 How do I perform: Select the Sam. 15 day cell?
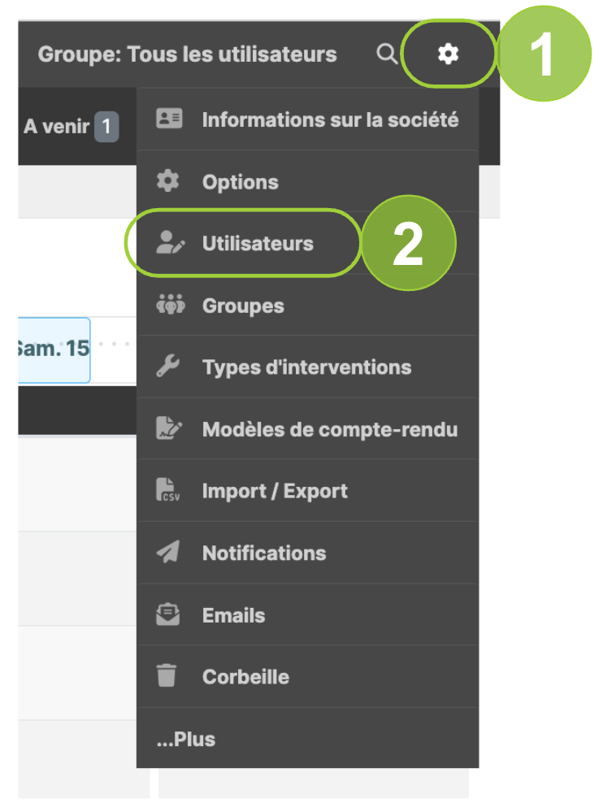click(x=54, y=349)
